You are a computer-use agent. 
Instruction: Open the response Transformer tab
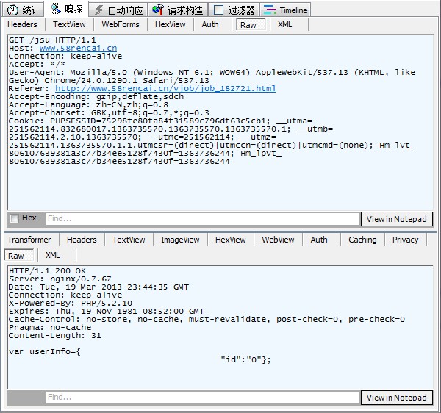pos(29,240)
